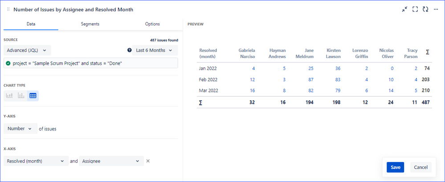Click Mar 2022 Lorenzo Griffin value 6
Viewport: 445px width, 182px height.
pyautogui.click(x=367, y=91)
